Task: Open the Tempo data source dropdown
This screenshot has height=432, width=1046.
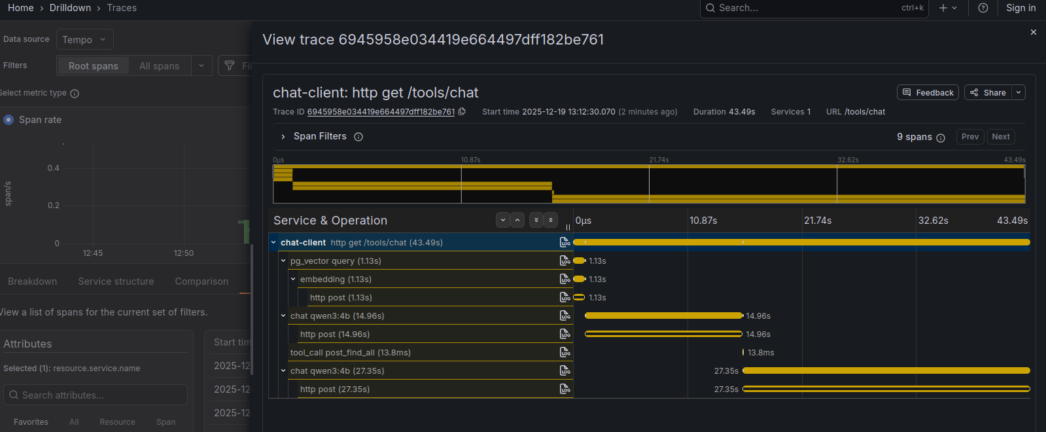Action: click(84, 40)
